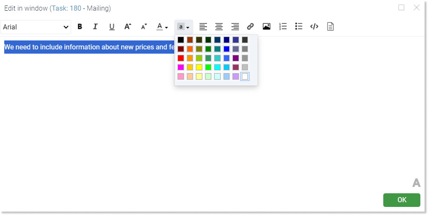Open the Task: 180 link

tap(66, 9)
